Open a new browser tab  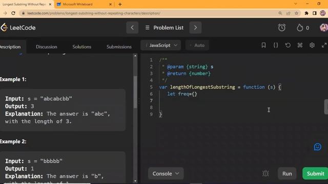(120, 4)
